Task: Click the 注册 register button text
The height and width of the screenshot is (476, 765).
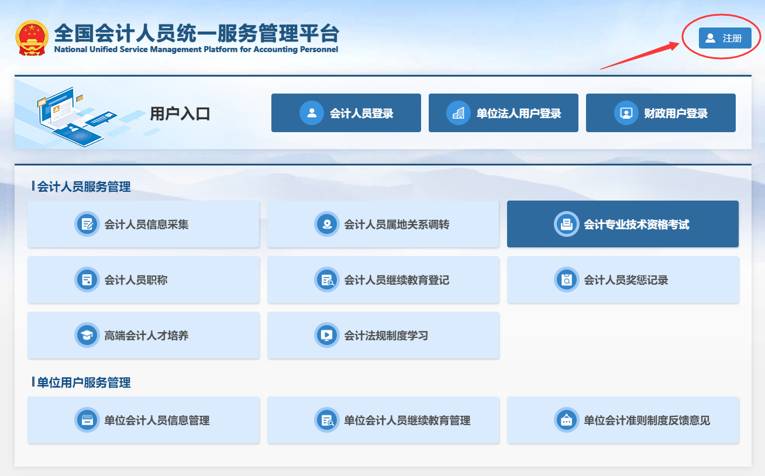Action: pos(732,38)
